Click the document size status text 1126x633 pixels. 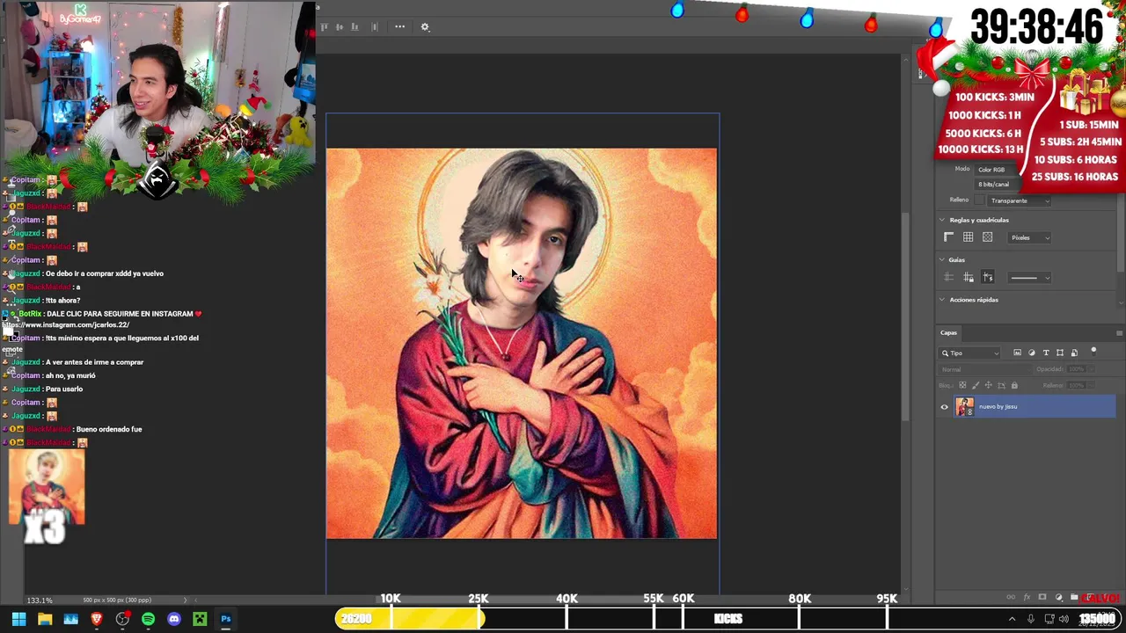coord(117,600)
